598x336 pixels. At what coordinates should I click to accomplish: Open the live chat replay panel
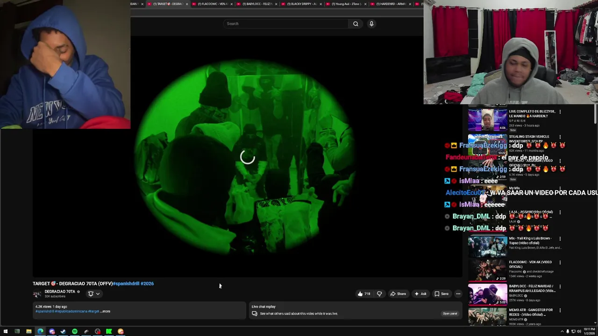pos(449,314)
